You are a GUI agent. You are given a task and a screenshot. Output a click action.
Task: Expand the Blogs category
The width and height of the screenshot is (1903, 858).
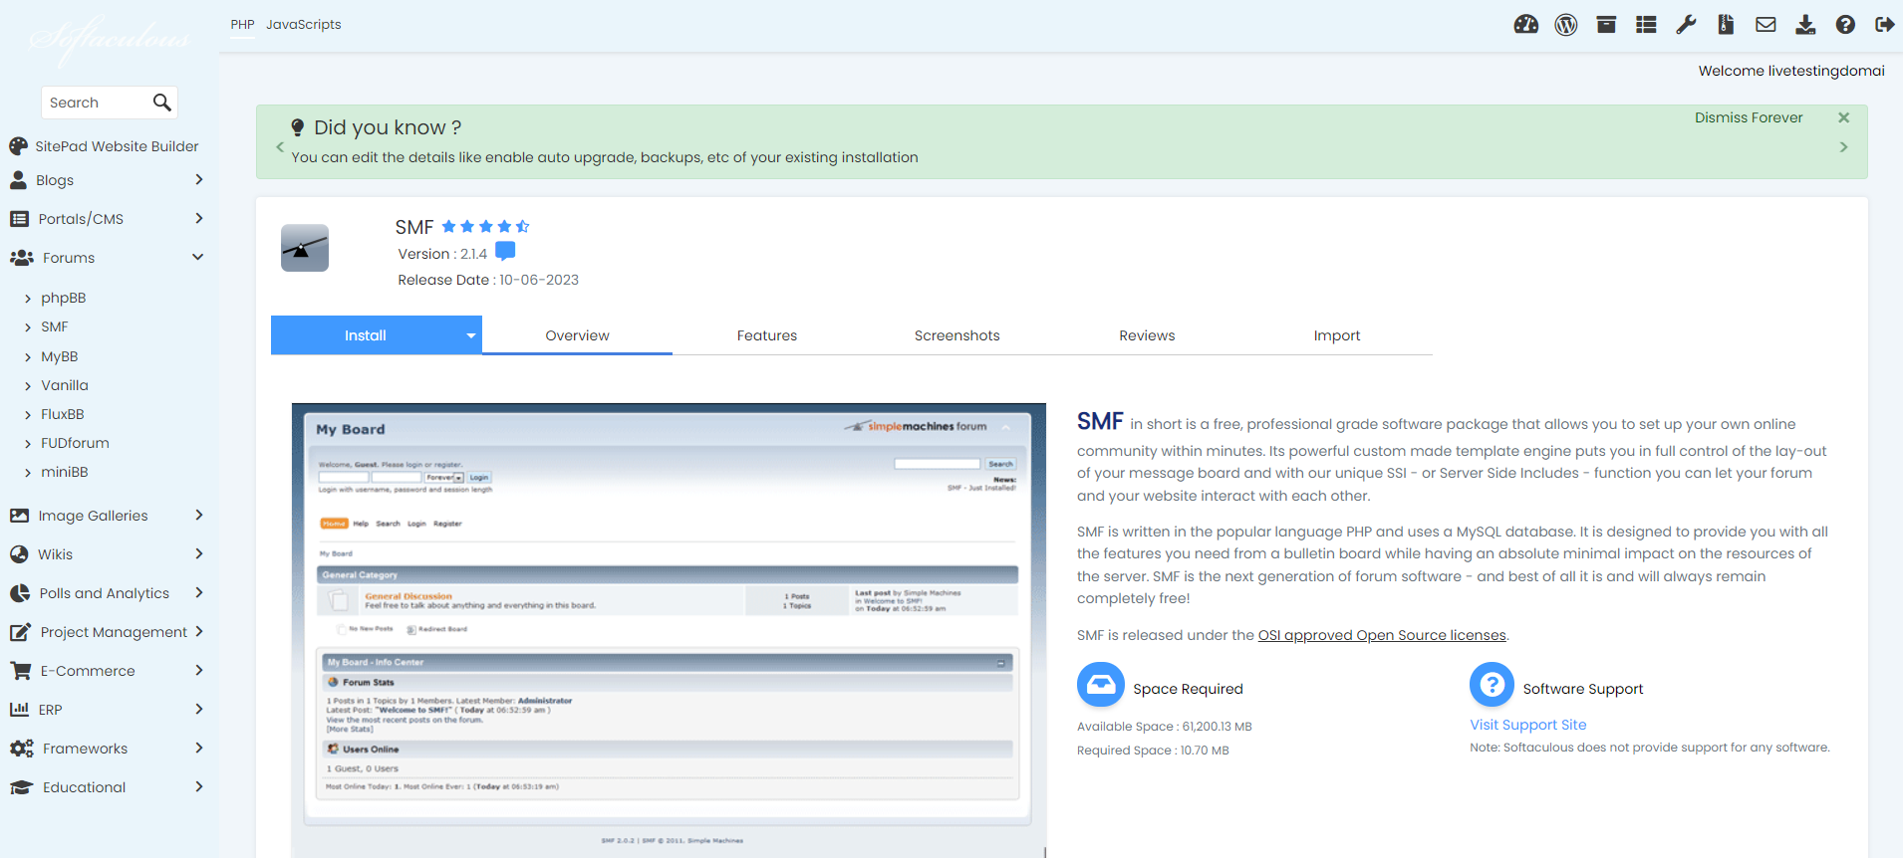point(199,179)
